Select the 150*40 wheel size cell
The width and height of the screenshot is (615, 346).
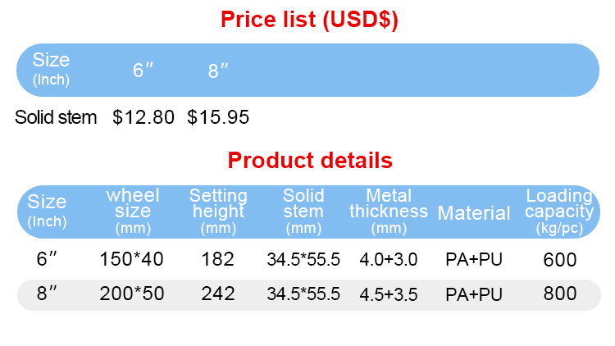[x=131, y=260]
